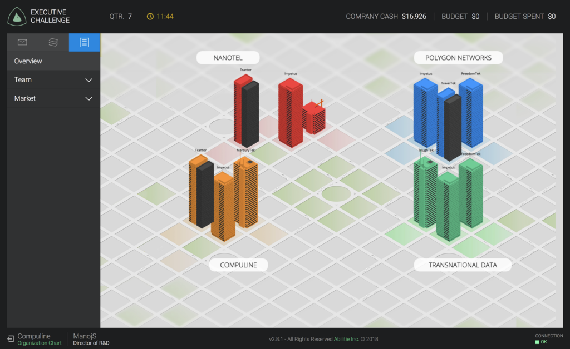This screenshot has height=349, width=570.
Task: Open the stacked layers tab
Action: point(53,42)
